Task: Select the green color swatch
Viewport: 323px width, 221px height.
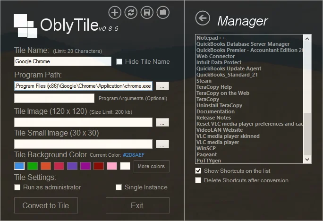Action: (33, 166)
